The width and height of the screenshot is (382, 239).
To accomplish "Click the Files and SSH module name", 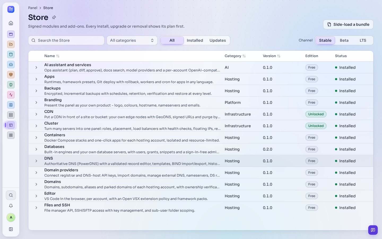I will 57,205.
